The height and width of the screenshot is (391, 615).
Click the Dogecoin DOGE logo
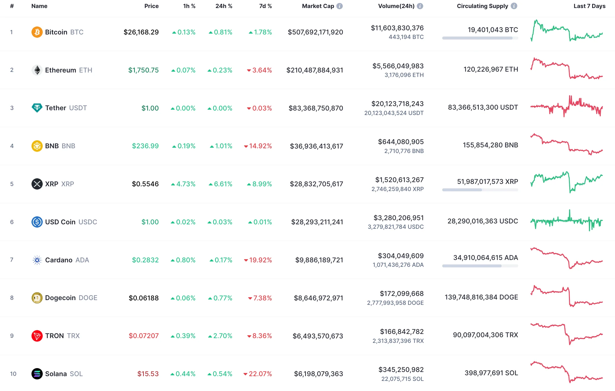coord(37,298)
